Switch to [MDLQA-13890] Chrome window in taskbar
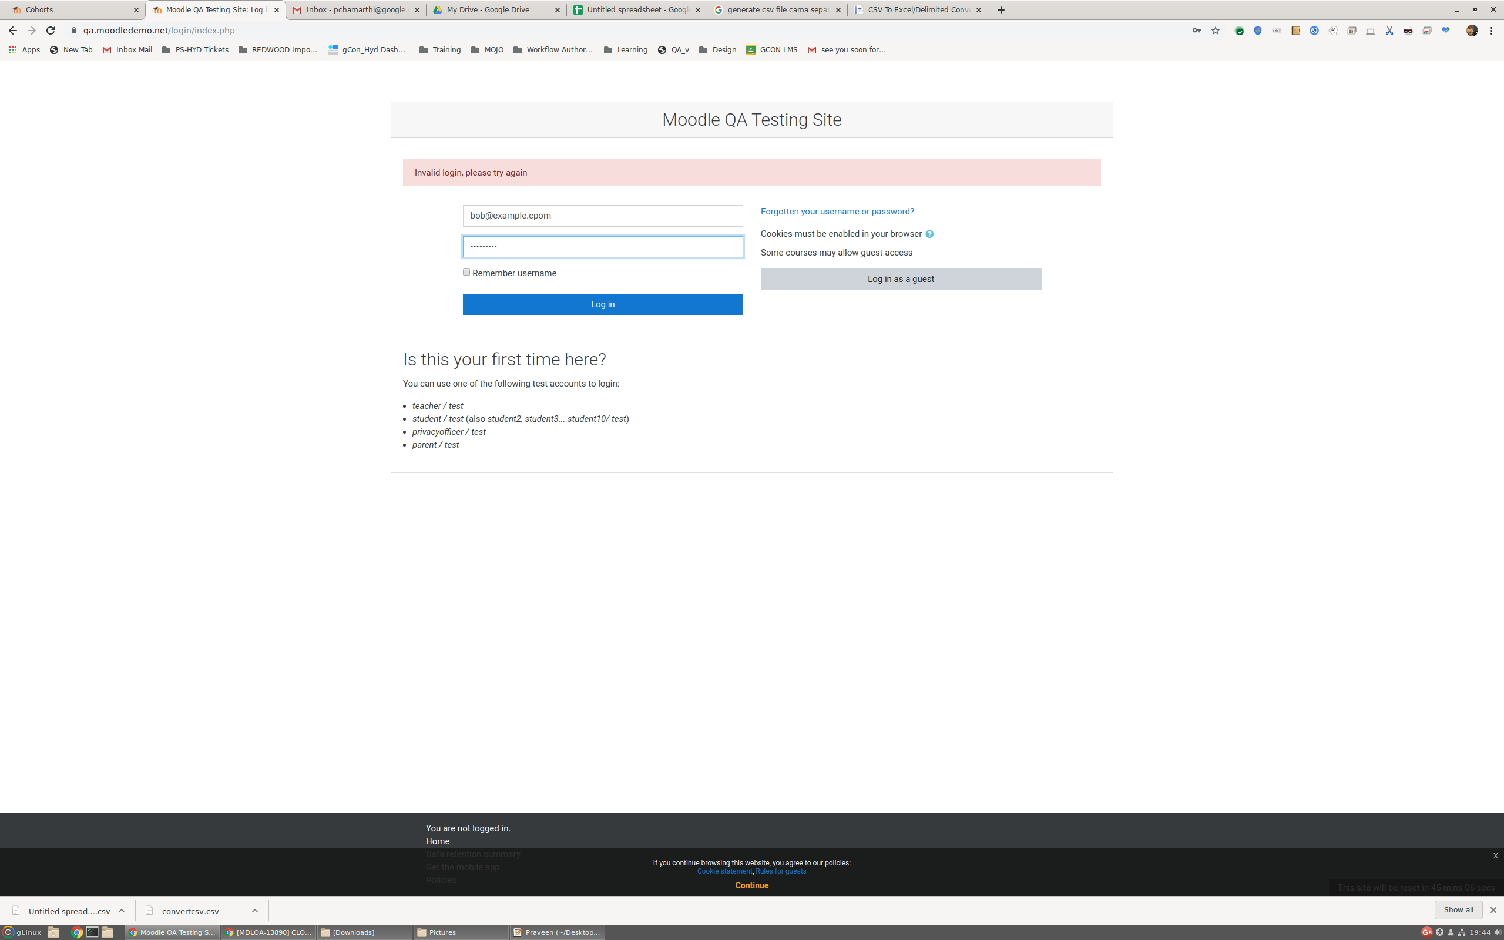This screenshot has width=1504, height=940. [268, 932]
